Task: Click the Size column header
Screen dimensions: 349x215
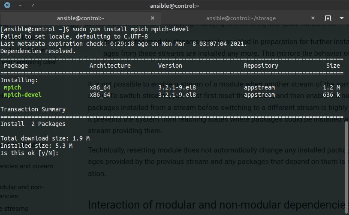Action: tap(333, 66)
